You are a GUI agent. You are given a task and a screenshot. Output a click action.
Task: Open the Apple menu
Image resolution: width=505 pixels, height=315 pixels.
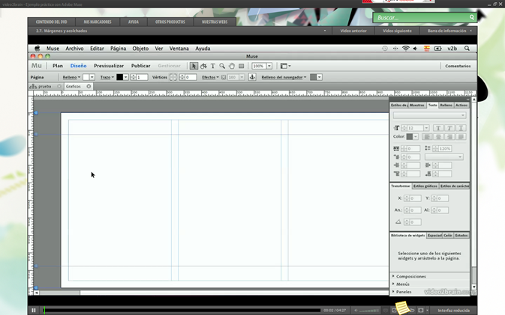click(x=38, y=48)
